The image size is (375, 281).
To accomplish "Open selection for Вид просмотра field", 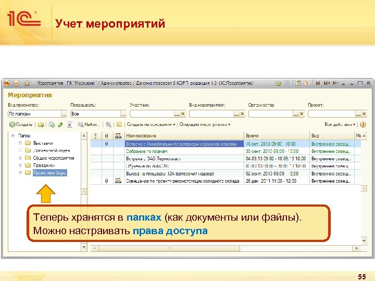I will pos(64,114).
